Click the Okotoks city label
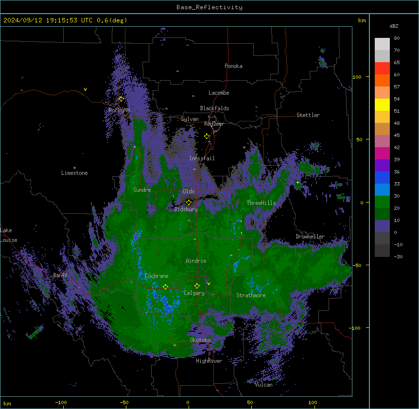Viewport: 419px width, 409px height. pyautogui.click(x=200, y=340)
